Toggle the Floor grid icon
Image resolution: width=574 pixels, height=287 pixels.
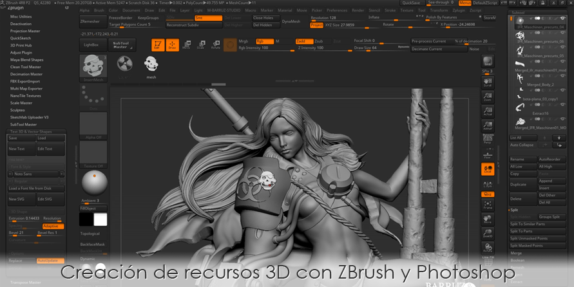[488, 154]
